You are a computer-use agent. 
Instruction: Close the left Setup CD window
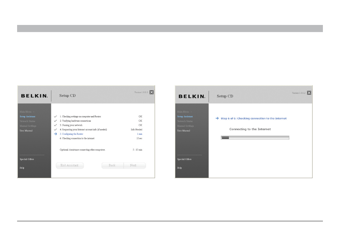coord(151,92)
